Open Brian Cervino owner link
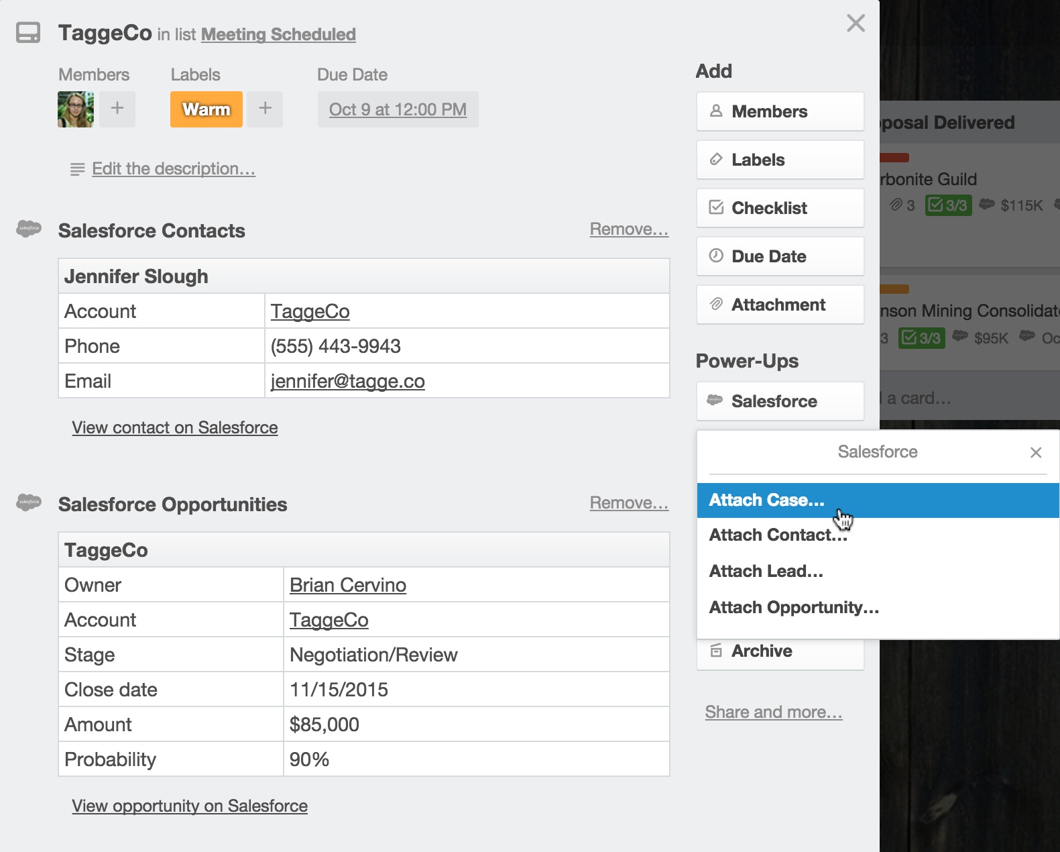1060x852 pixels. pos(348,585)
